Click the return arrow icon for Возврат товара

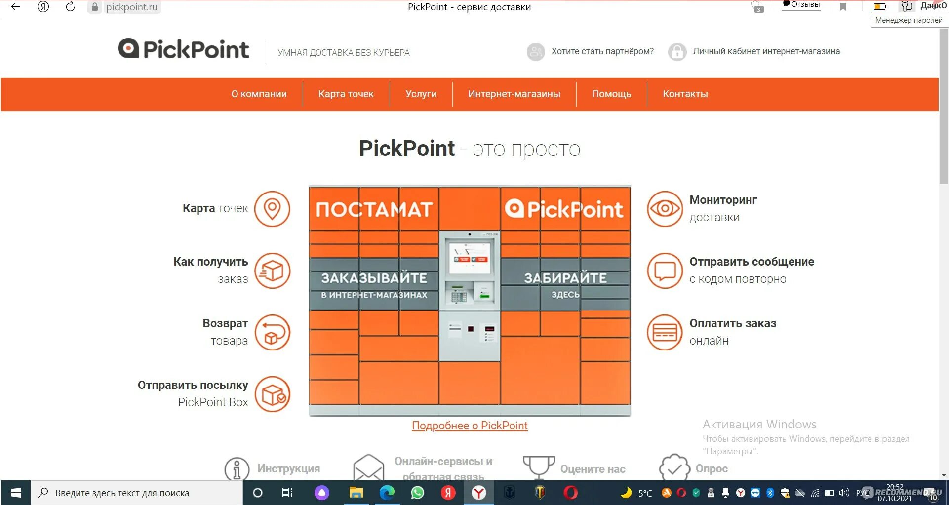[272, 332]
